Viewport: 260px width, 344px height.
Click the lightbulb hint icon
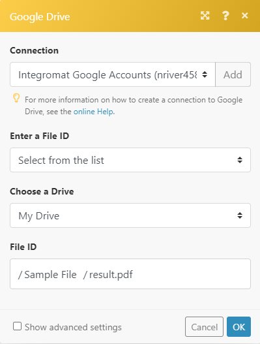coord(16,98)
